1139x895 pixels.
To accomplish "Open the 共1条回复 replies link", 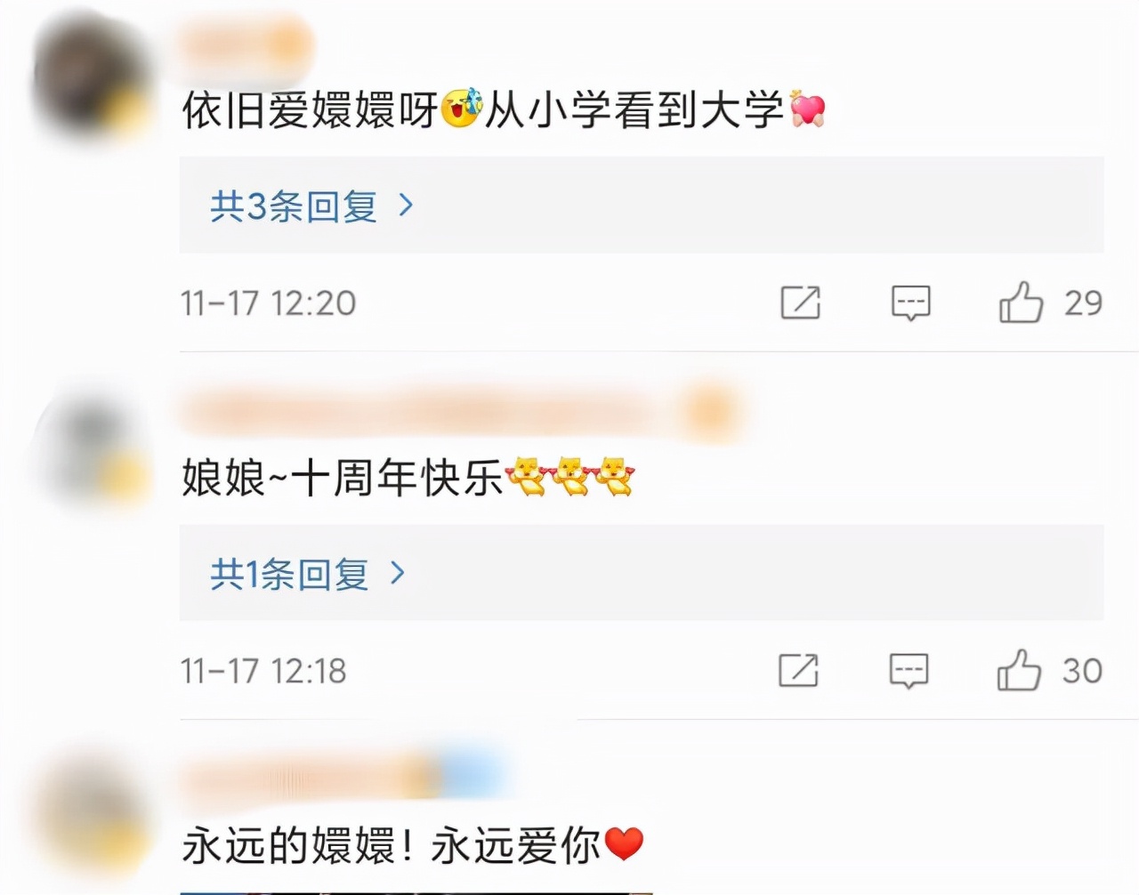I will pos(289,574).
